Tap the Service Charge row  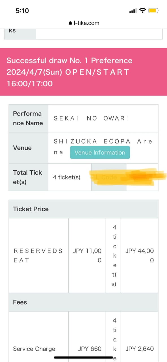[x=34, y=349]
